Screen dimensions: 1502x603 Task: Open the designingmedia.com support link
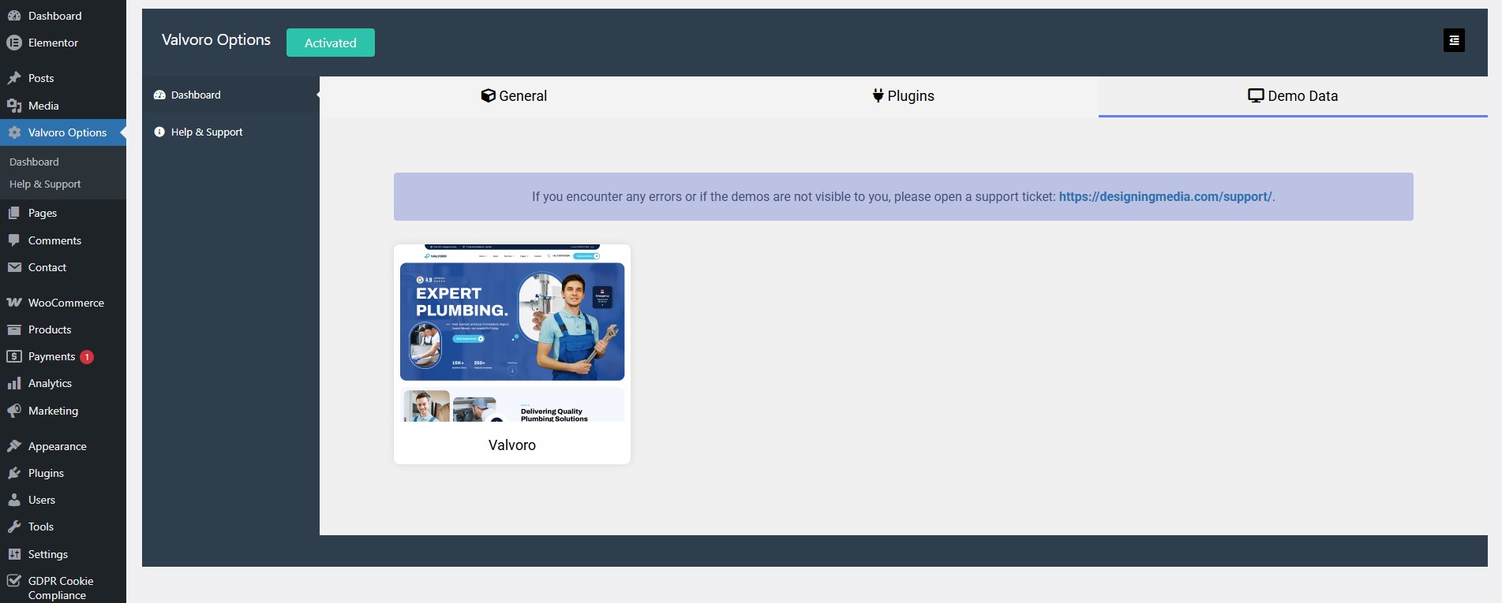pos(1165,197)
